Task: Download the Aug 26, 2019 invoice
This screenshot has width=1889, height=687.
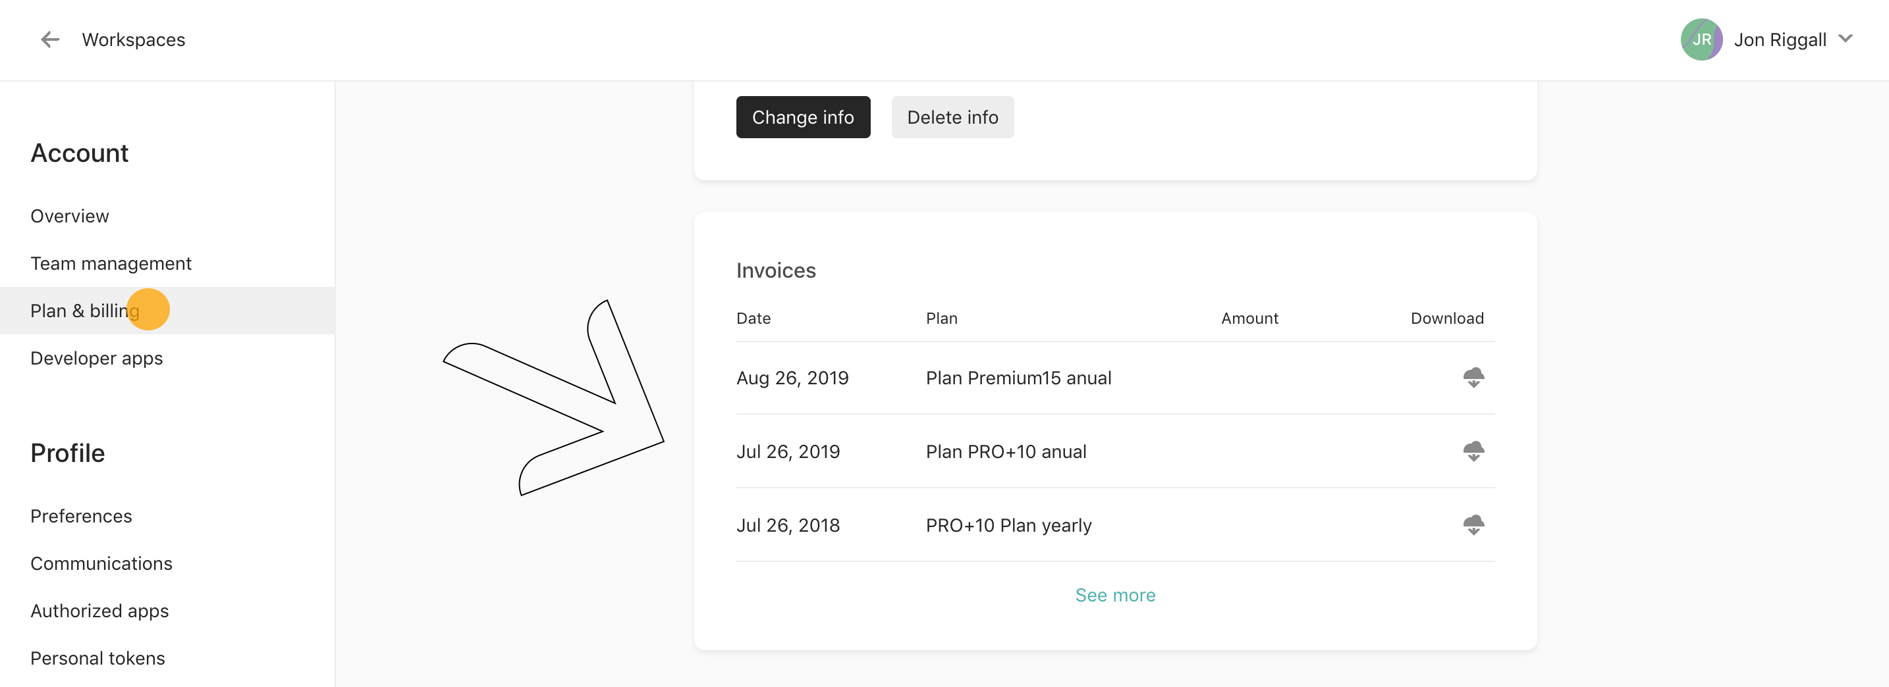Action: [1473, 377]
